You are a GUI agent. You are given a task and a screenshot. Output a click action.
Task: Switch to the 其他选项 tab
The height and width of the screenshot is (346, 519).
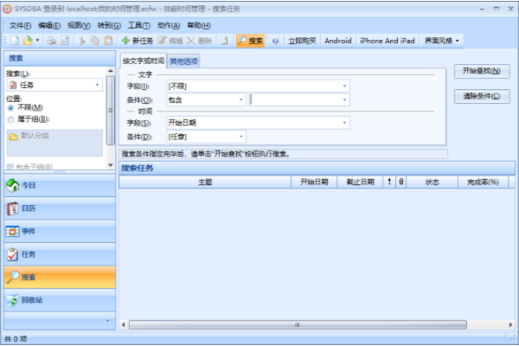coord(183,61)
